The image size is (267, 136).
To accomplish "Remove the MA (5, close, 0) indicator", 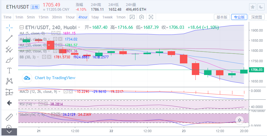I will coord(58,33).
